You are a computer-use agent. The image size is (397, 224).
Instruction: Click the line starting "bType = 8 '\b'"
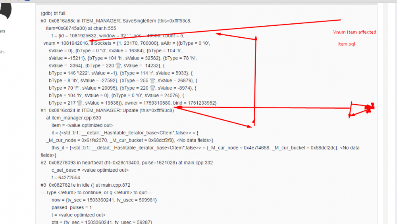(x=123, y=80)
